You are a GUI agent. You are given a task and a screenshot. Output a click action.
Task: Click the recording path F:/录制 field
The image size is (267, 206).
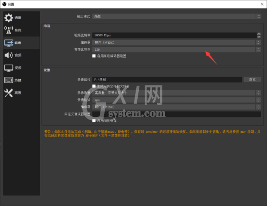pyautogui.click(x=167, y=80)
